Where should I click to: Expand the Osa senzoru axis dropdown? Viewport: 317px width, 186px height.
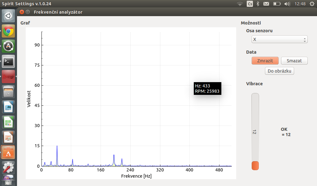point(280,39)
